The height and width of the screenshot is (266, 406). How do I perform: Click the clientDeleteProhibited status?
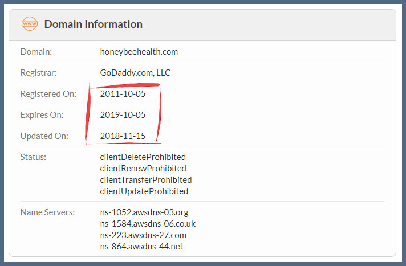tap(143, 157)
